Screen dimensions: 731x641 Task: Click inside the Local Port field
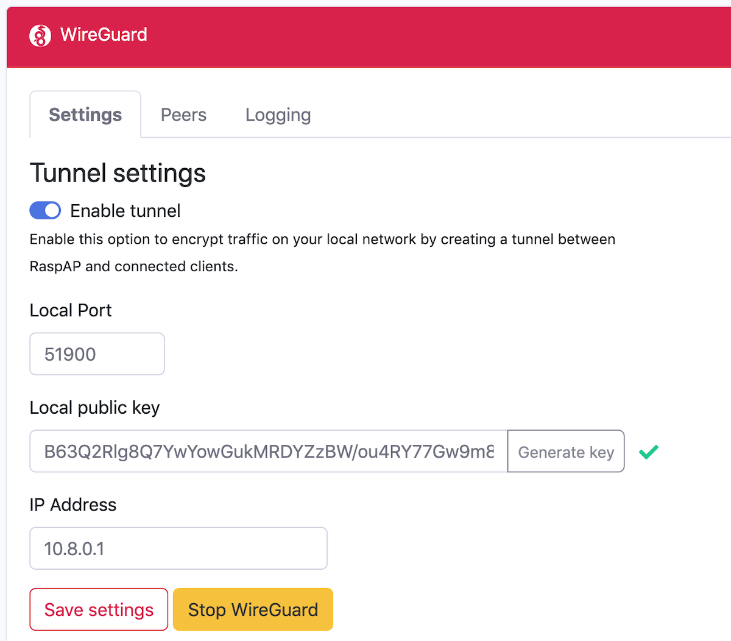tap(96, 353)
